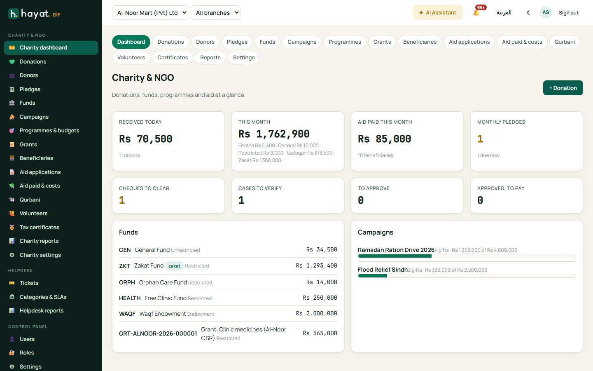The height and width of the screenshot is (371, 593).
Task: Open company selector Al-Noor Mart dropdown
Action: click(x=150, y=13)
